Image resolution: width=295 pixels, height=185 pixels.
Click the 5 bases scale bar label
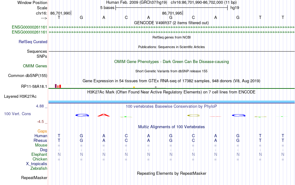(107, 8)
